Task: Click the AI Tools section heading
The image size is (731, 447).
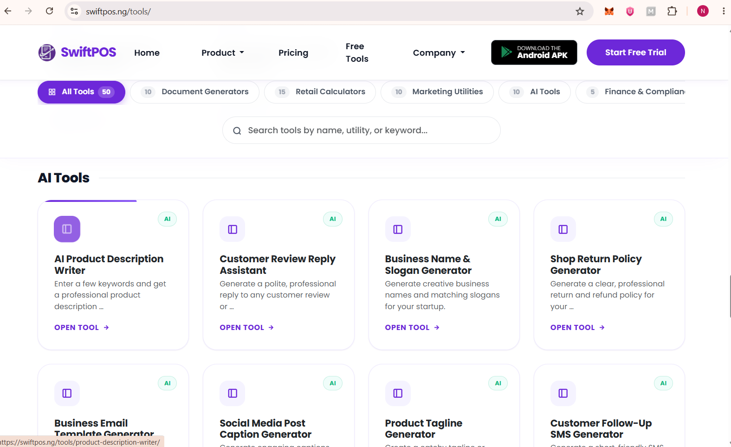Action: tap(64, 178)
